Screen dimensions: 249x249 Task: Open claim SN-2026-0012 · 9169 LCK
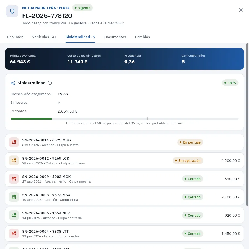(x=124, y=160)
